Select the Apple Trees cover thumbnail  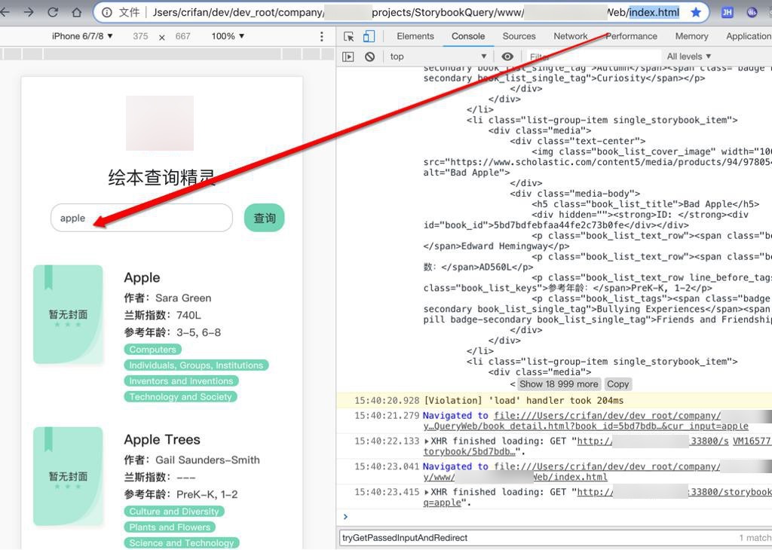coord(69,476)
